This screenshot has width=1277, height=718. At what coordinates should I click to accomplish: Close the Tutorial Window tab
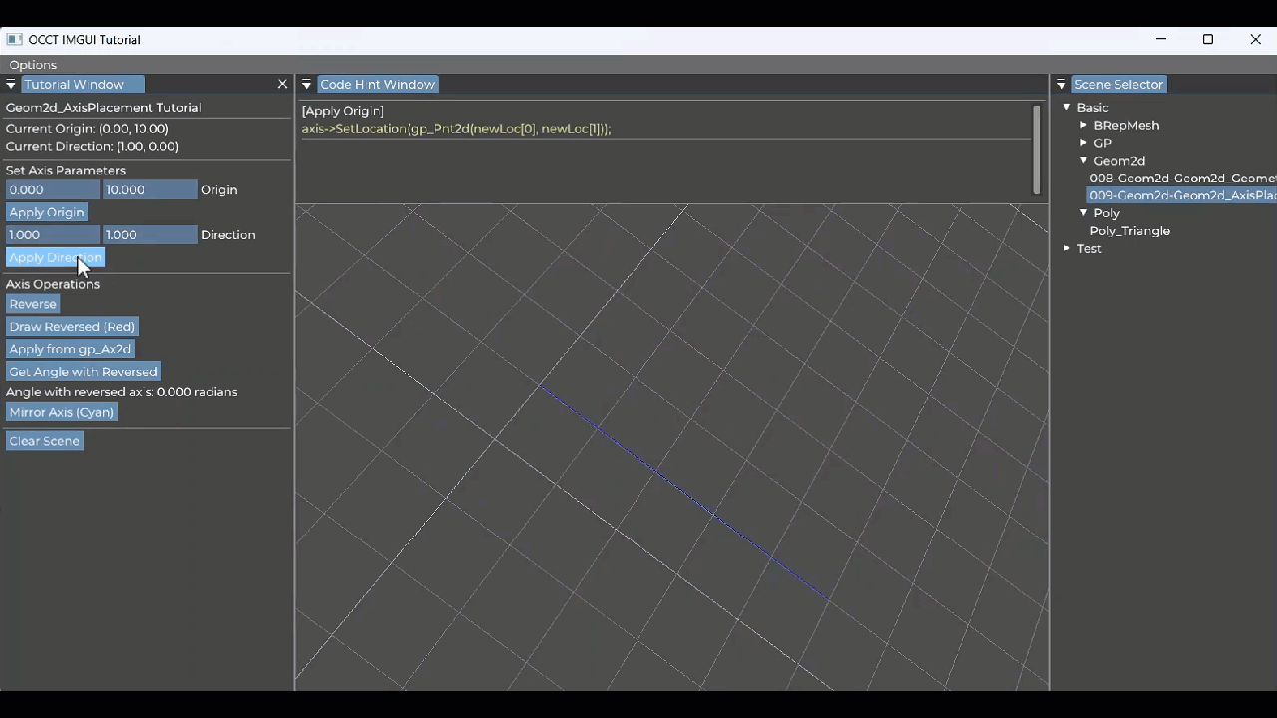point(282,85)
